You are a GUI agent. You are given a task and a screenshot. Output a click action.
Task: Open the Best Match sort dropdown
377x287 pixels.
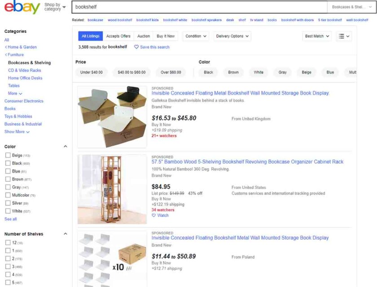click(x=316, y=36)
